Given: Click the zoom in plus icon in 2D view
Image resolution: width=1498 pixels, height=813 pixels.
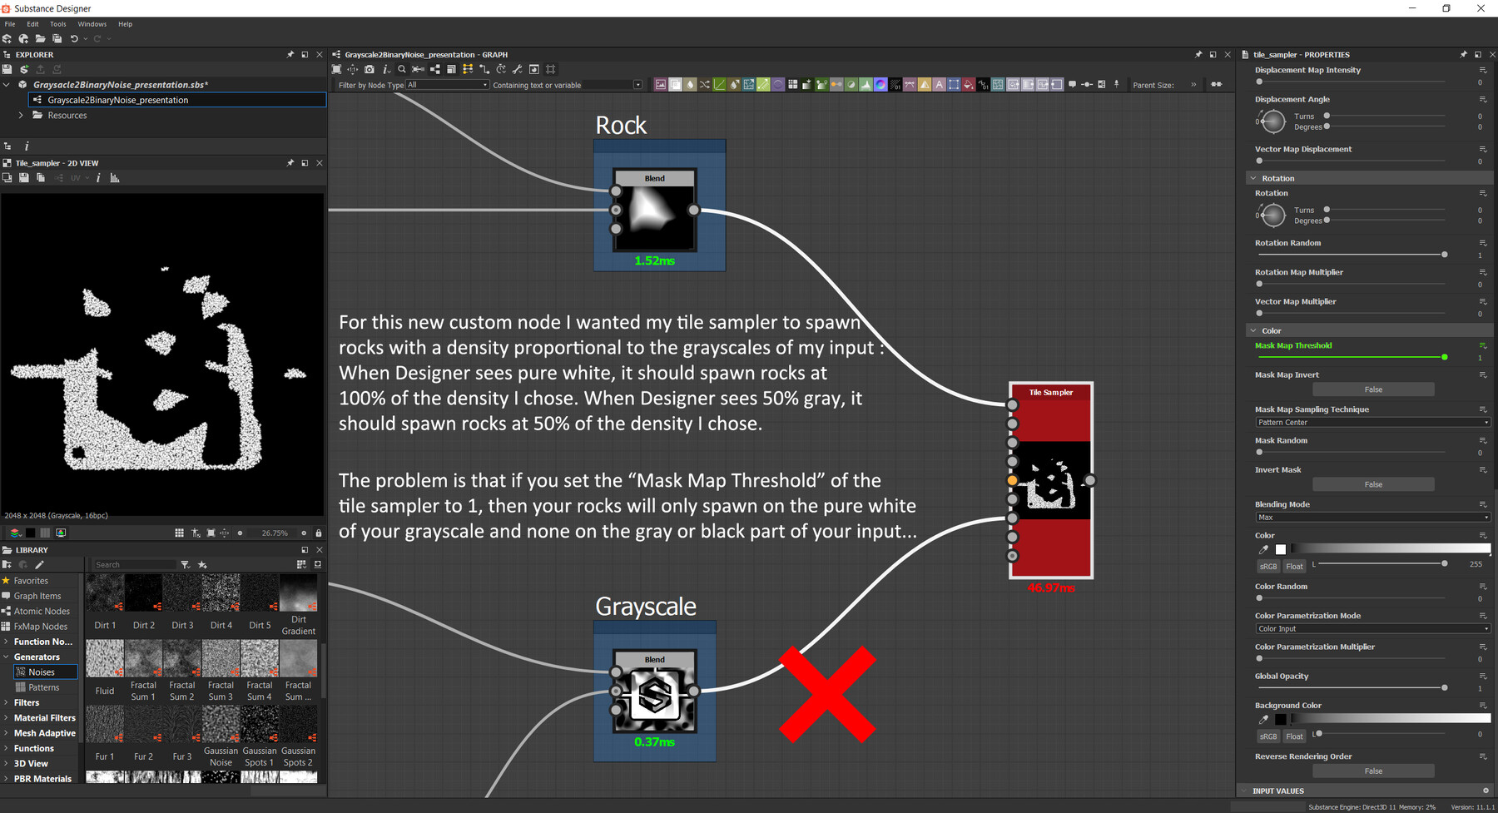Looking at the screenshot, I should coord(304,533).
